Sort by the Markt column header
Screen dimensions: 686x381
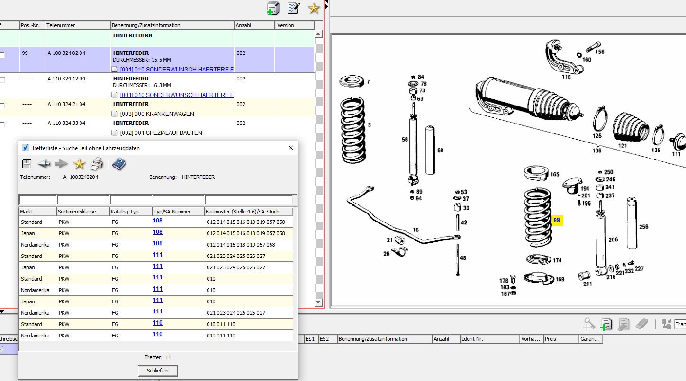37,212
